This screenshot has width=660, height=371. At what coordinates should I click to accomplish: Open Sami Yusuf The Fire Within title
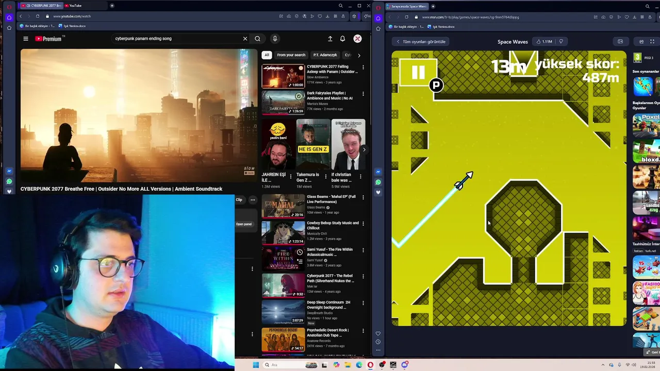(329, 252)
